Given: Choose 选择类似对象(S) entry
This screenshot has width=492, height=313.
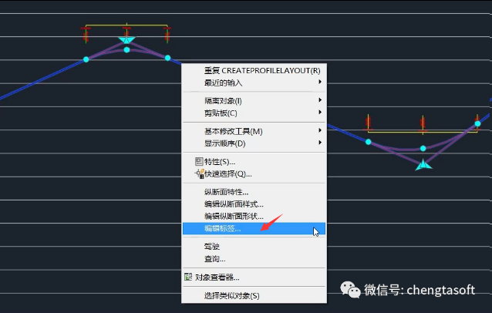Looking at the screenshot, I should 254,295.
